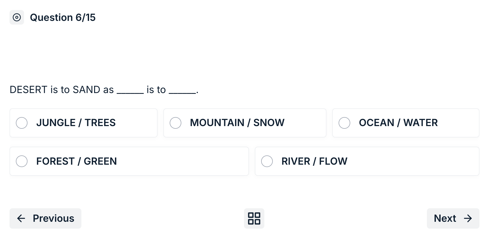The height and width of the screenshot is (240, 489).
Task: Click the grid icon at bottom center
Action: coord(254,218)
